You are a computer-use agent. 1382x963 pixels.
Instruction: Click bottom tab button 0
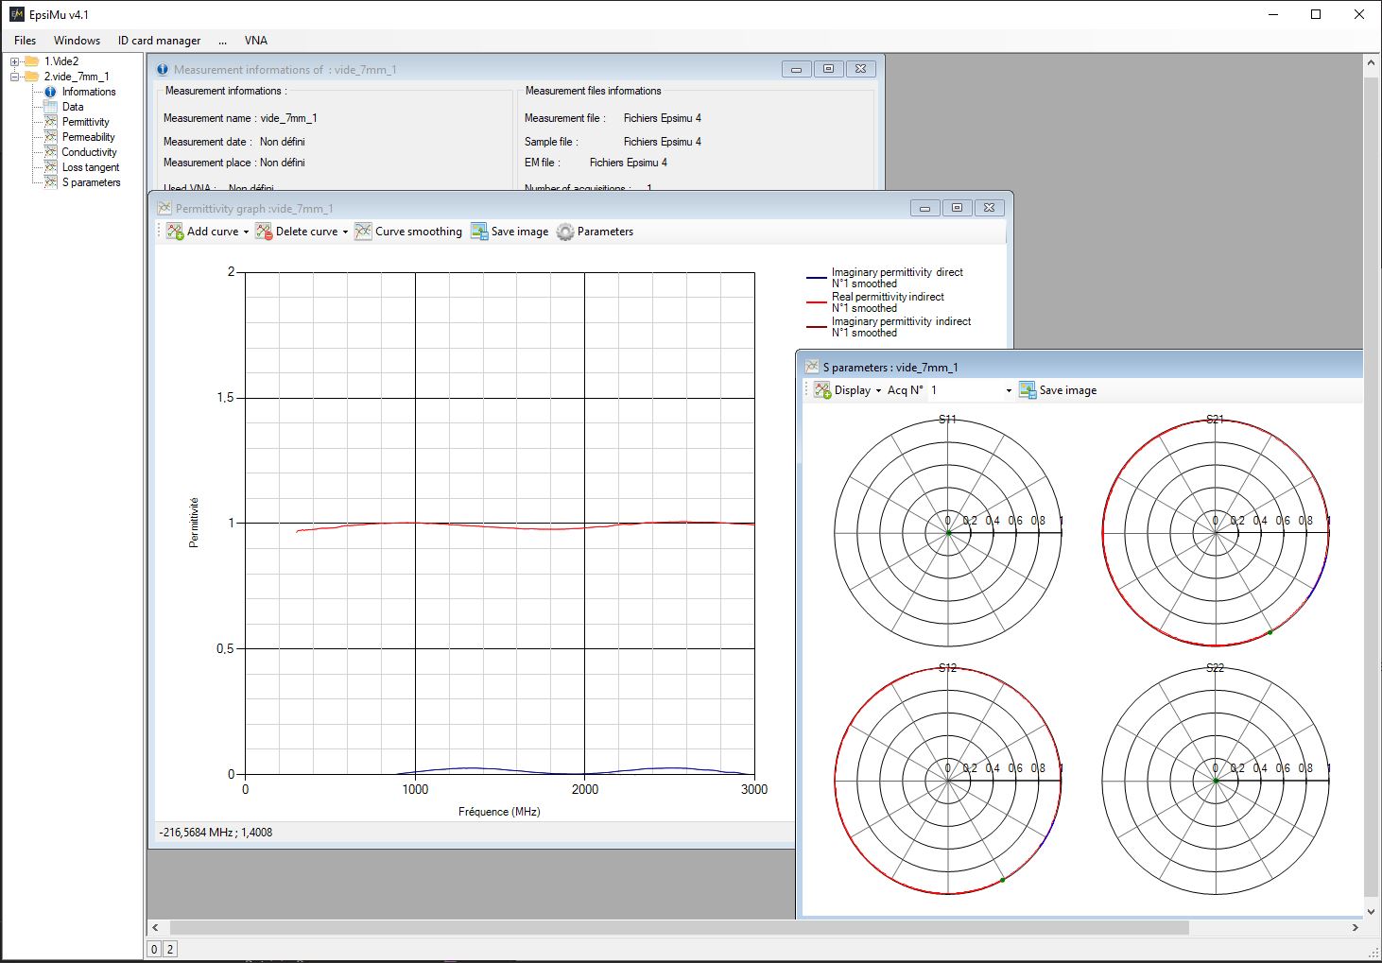point(154,949)
